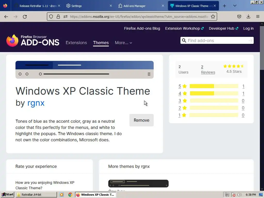Image resolution: width=264 pixels, height=198 pixels.
Task: Open RetroBar.64-bit taskbar item
Action: 36,195
